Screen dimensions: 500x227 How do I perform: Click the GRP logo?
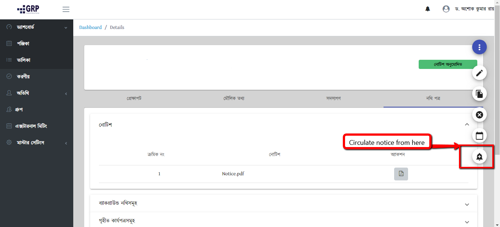click(28, 9)
